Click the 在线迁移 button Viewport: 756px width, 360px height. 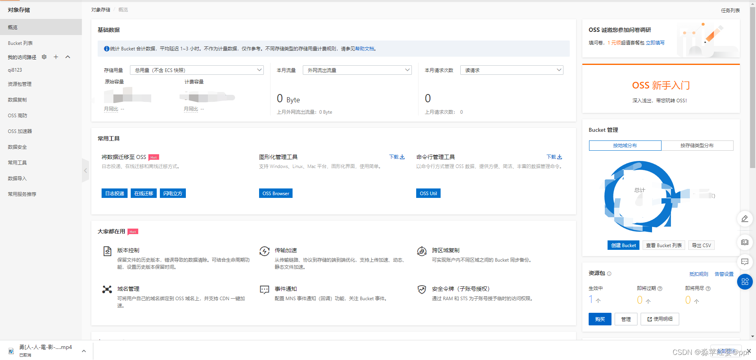pyautogui.click(x=144, y=193)
